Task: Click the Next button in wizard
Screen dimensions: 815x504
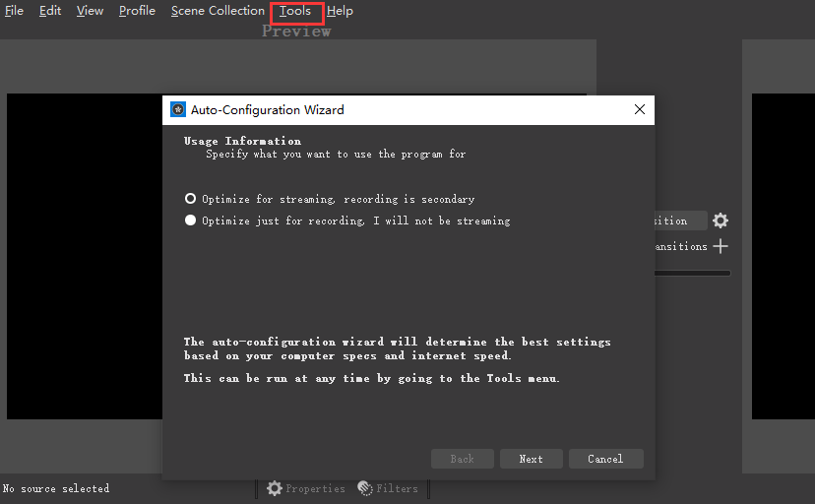Action: (x=531, y=459)
